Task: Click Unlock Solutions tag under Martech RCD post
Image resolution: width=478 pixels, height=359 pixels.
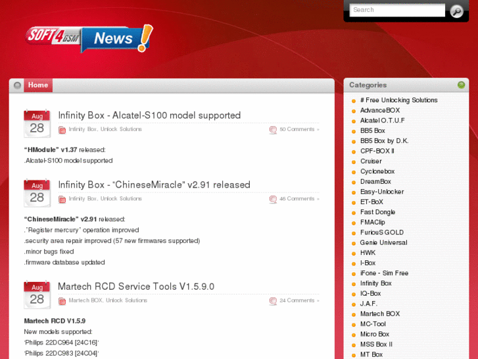Action: 126,300
